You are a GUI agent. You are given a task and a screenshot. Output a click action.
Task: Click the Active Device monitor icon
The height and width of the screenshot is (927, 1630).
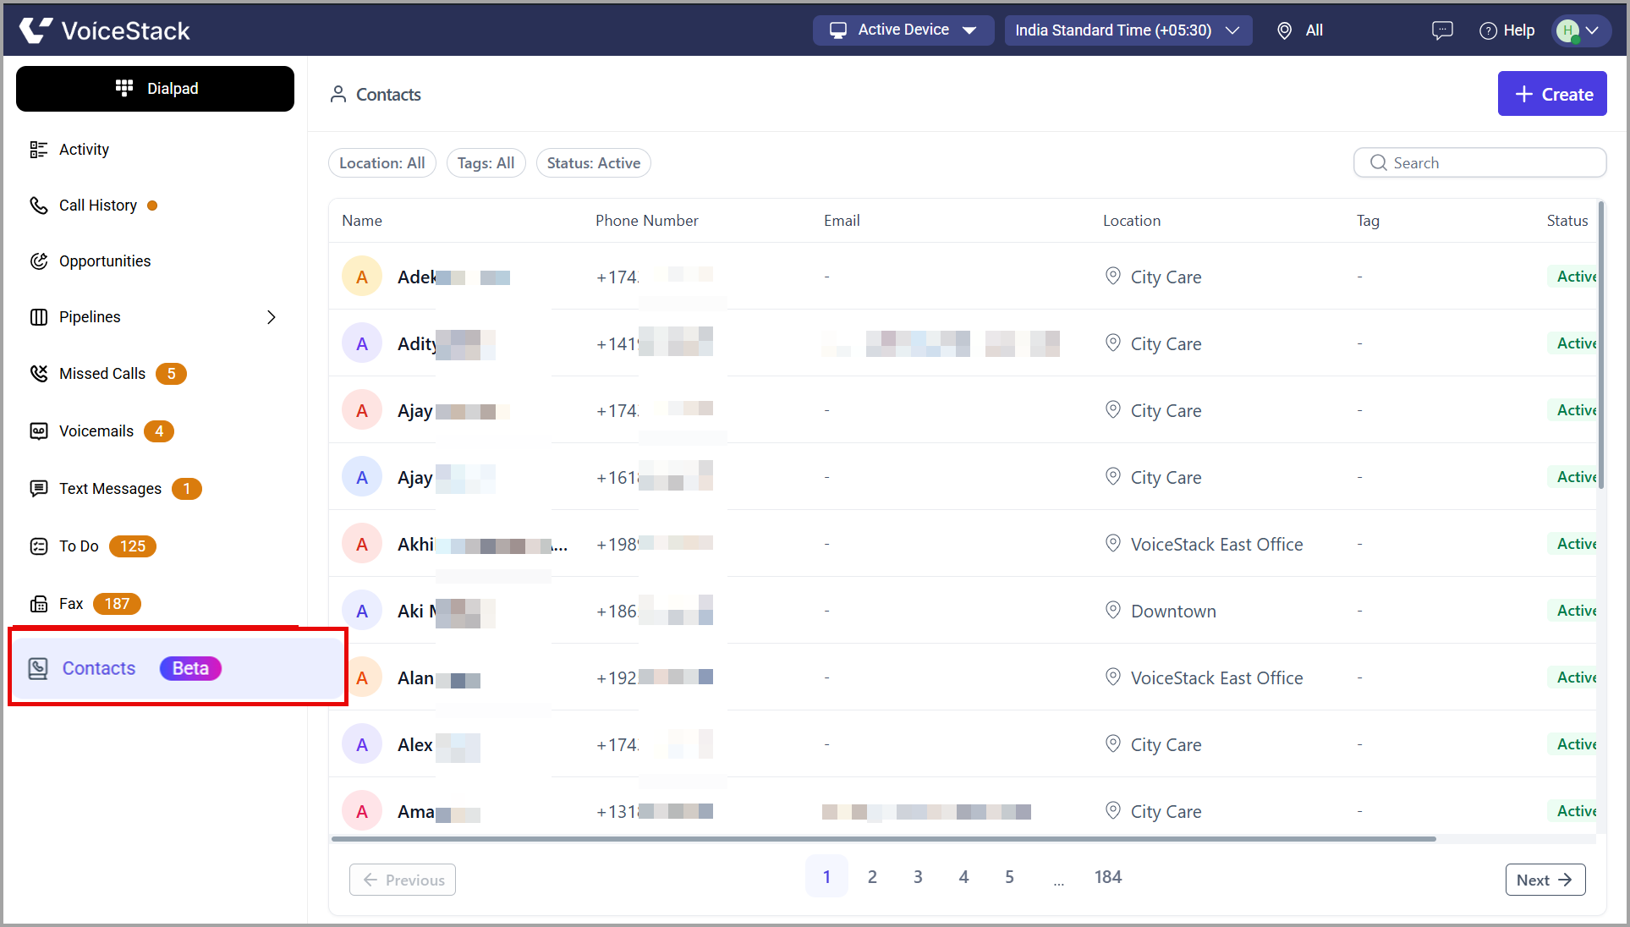point(837,30)
